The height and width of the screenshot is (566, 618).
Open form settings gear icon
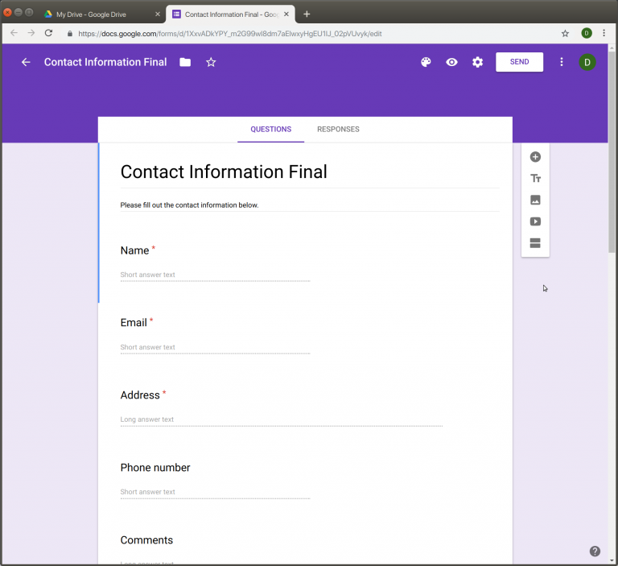tap(478, 62)
